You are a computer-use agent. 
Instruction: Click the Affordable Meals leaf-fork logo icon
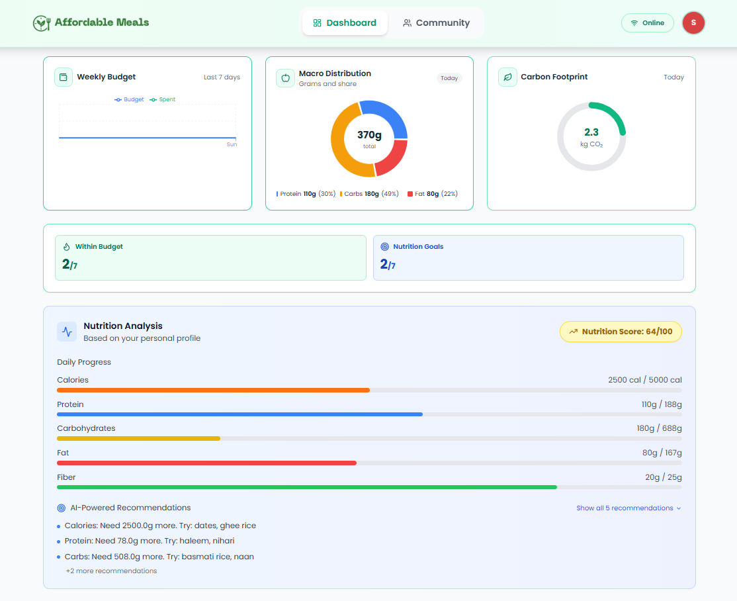coord(42,23)
